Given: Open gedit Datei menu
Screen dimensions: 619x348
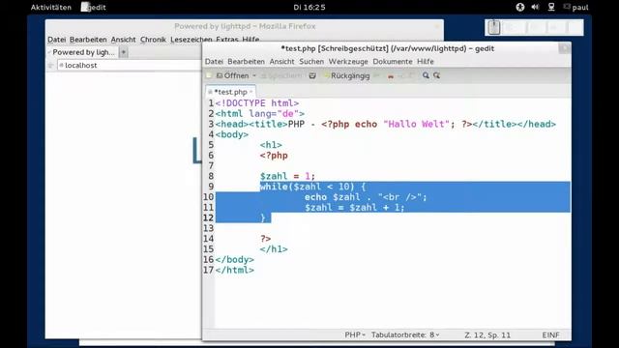Looking at the screenshot, I should pos(214,62).
